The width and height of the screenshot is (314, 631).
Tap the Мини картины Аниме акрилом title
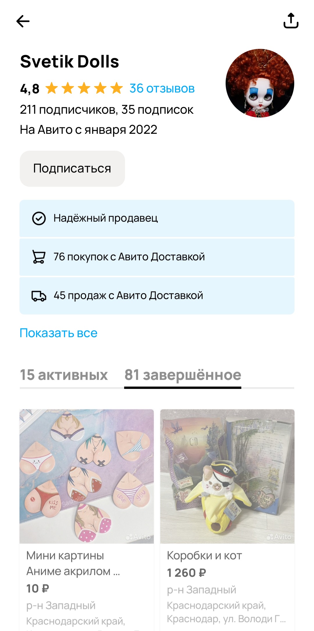tap(73, 564)
